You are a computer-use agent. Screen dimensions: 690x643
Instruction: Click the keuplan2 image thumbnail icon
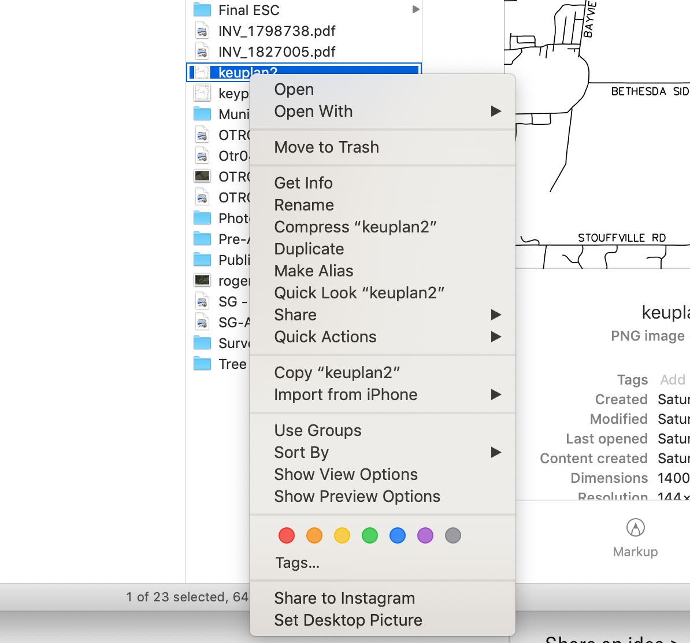click(202, 72)
